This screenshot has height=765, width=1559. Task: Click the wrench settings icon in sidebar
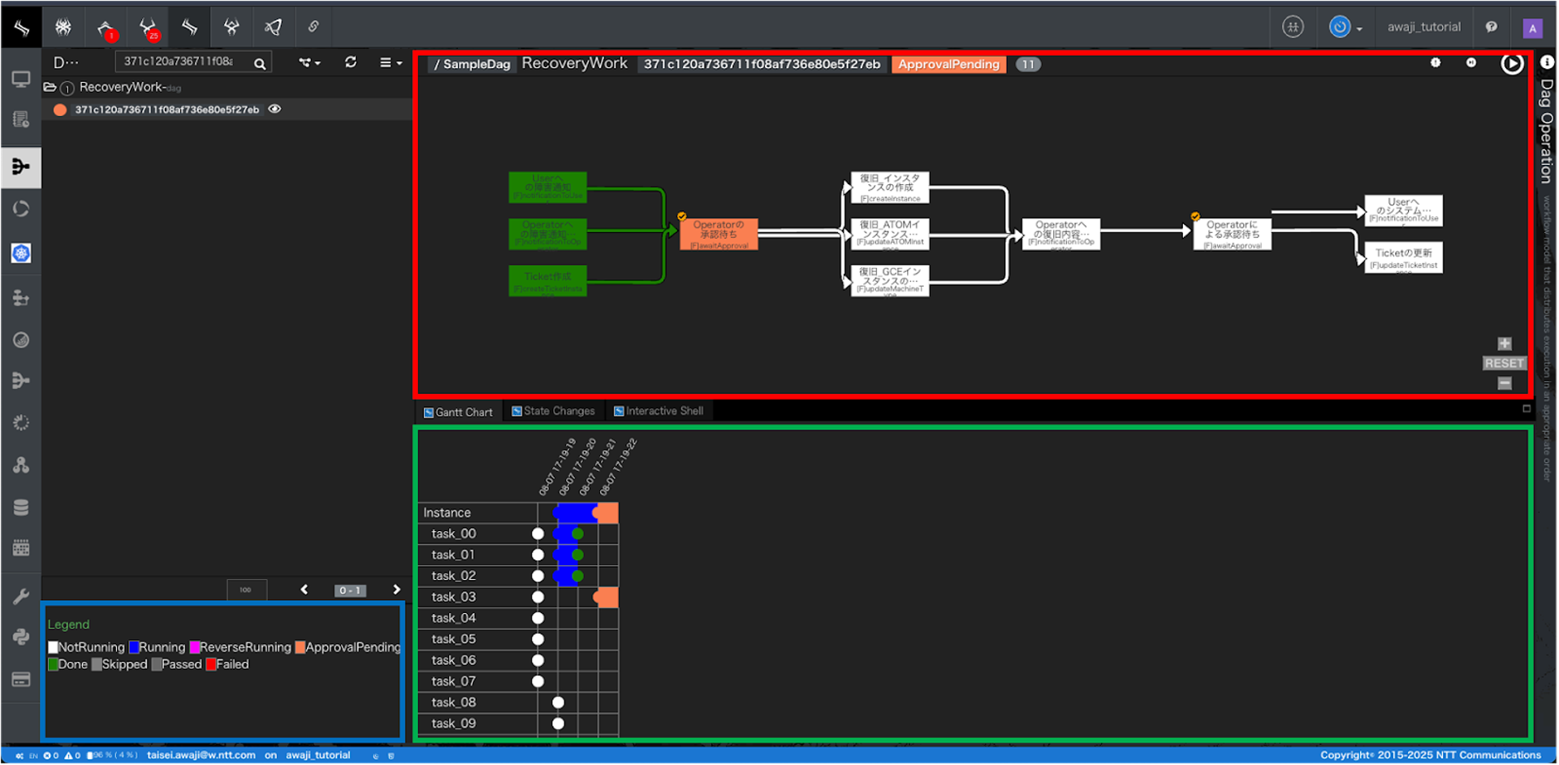(21, 597)
